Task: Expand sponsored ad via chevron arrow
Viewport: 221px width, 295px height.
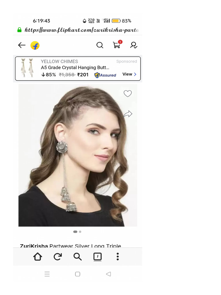Action: pos(135,74)
